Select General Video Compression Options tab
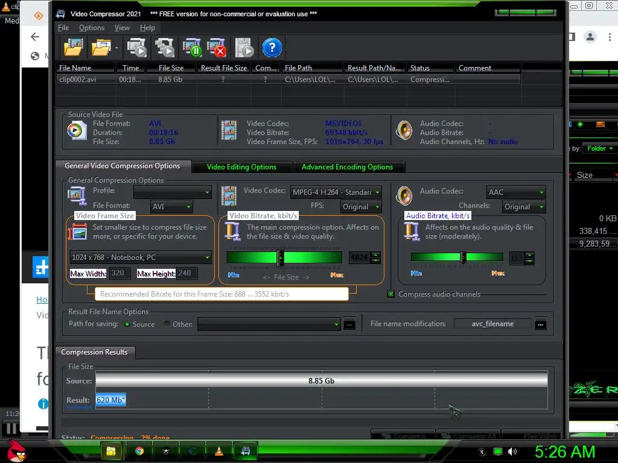Image resolution: width=618 pixels, height=463 pixels. 123,166
